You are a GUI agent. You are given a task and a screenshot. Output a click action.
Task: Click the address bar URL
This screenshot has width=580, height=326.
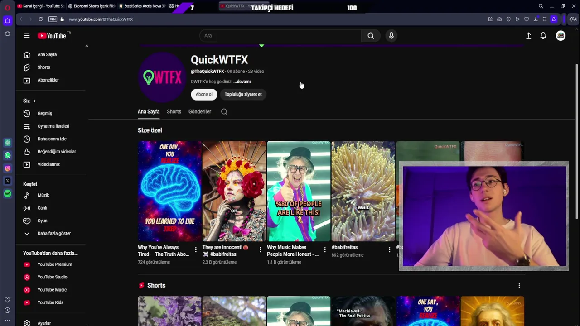pyautogui.click(x=101, y=19)
